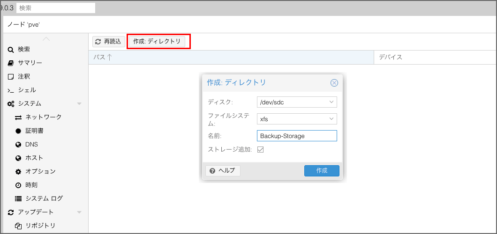This screenshot has height=234, width=497.
Task: Click the book icon for サマリー
Action: coord(11,63)
